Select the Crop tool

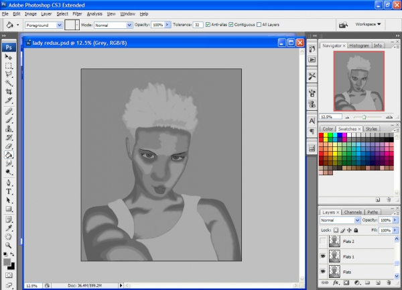point(9,91)
